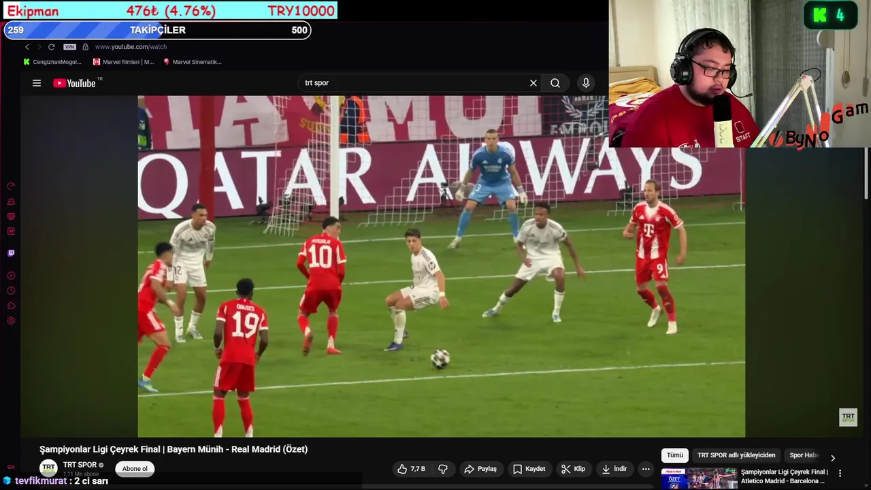Click the '1,11 Mn abone' subscriber count
The width and height of the screenshot is (871, 490).
tap(81, 474)
